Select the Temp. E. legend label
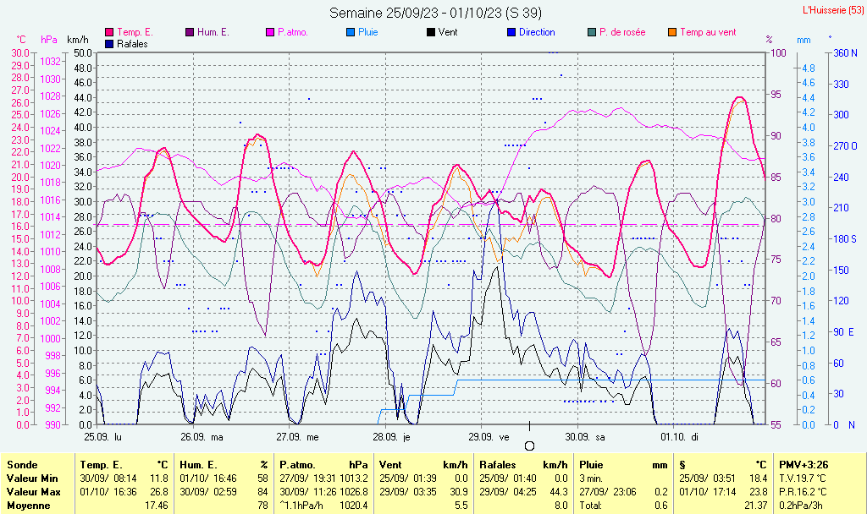867x514 pixels. pos(135,33)
